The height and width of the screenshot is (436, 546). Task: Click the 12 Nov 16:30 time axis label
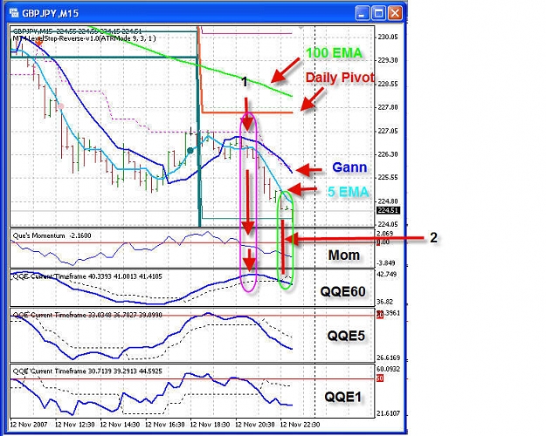[165, 425]
